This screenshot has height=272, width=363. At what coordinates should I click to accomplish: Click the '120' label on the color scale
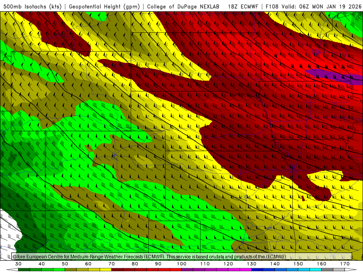228,264
